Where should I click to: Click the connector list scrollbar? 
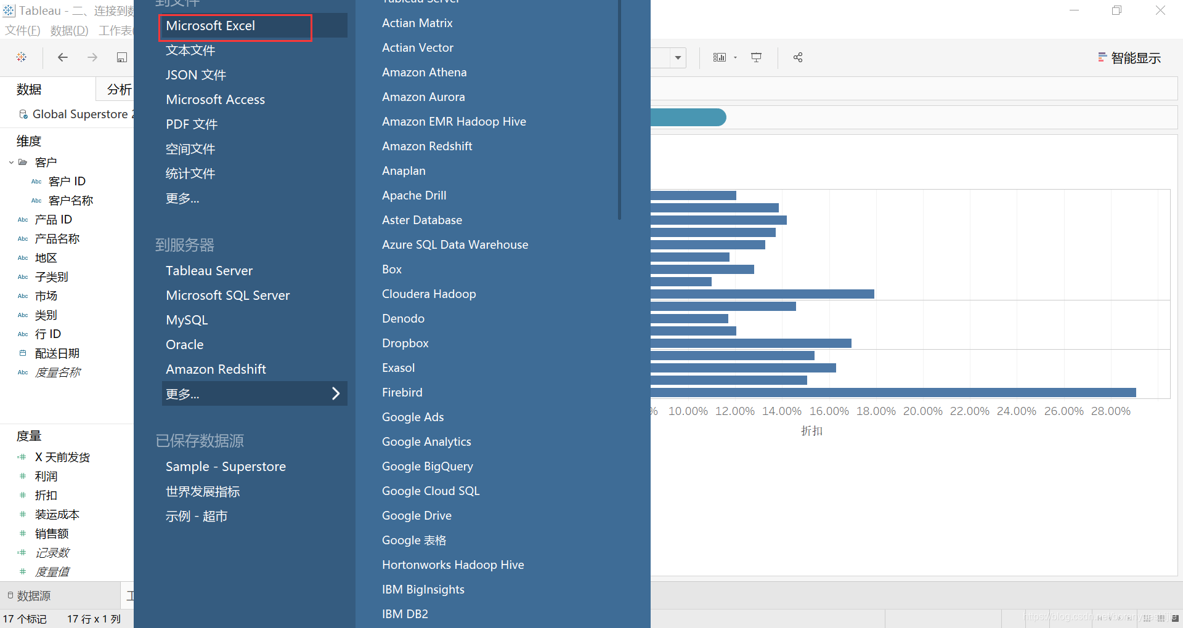619,110
